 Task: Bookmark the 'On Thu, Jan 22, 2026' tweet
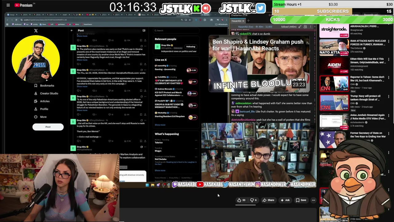(x=141, y=91)
